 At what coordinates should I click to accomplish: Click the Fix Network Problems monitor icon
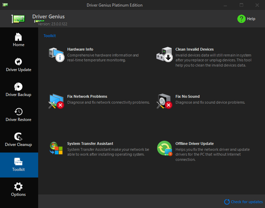[x=56, y=101]
